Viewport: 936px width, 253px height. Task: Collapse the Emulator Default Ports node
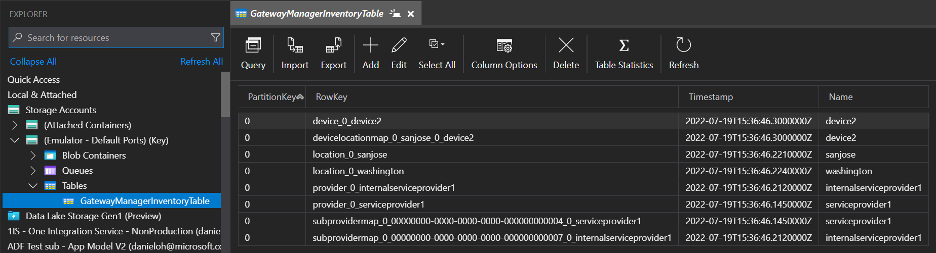pos(15,140)
